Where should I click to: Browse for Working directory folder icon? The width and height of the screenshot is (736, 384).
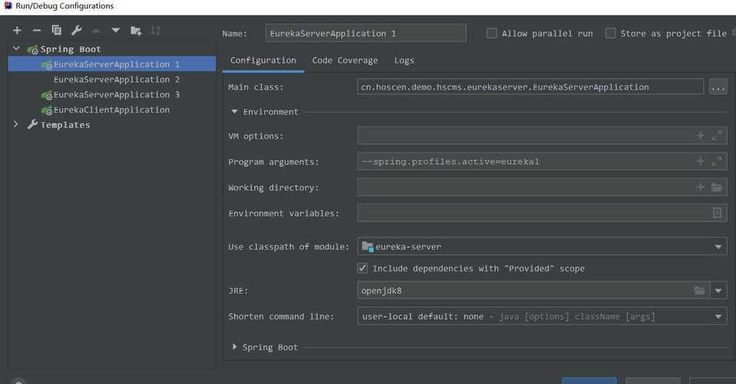point(717,187)
